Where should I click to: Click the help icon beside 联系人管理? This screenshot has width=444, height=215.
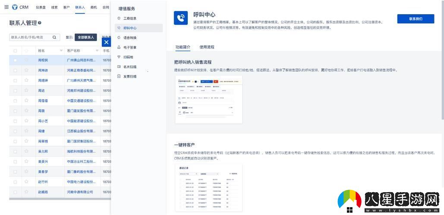point(40,23)
